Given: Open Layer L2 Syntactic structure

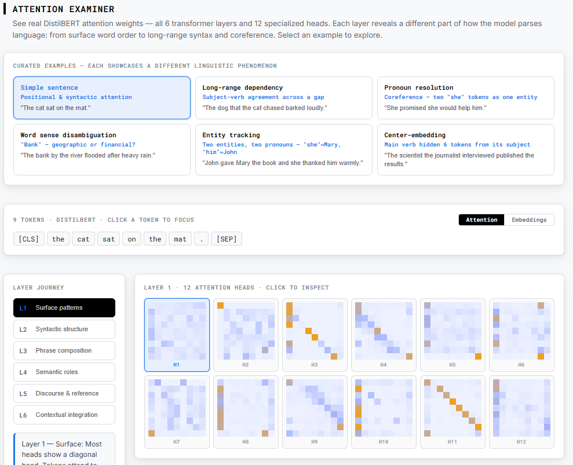Looking at the screenshot, I should [x=64, y=329].
